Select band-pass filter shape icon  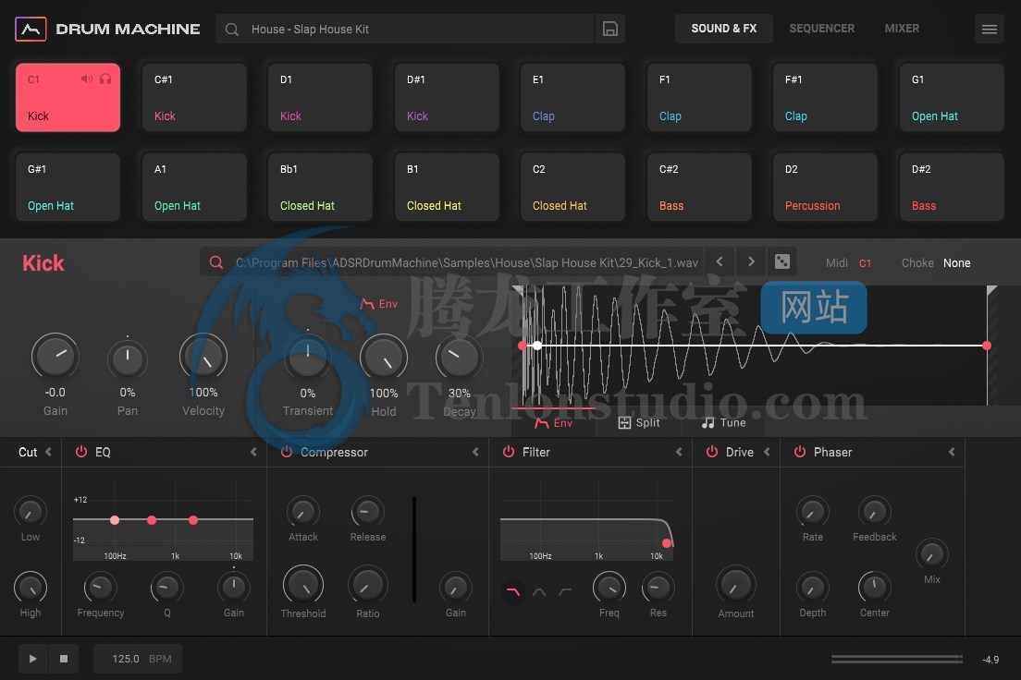click(x=539, y=591)
